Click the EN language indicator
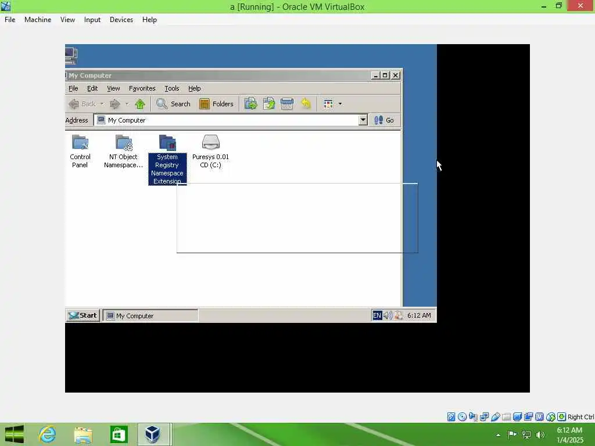The height and width of the screenshot is (446, 595). pos(377,315)
